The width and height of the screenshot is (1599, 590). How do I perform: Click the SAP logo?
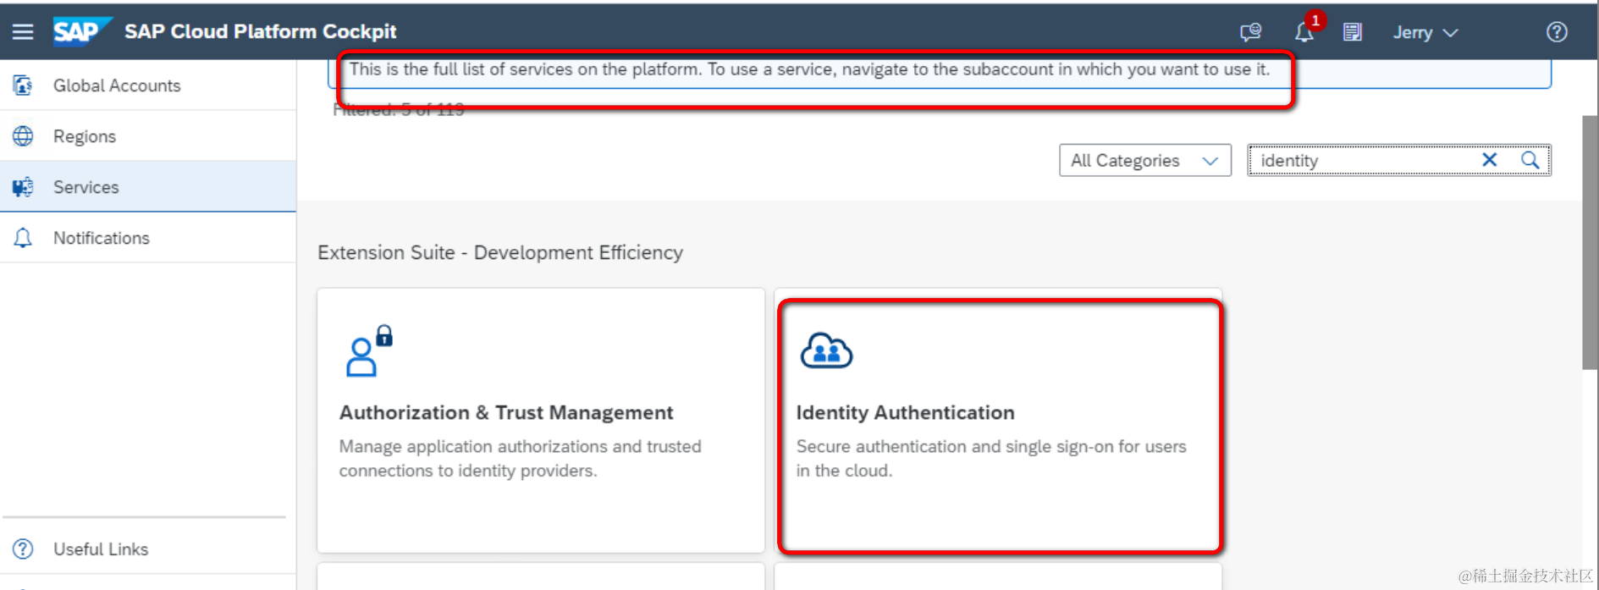point(82,32)
